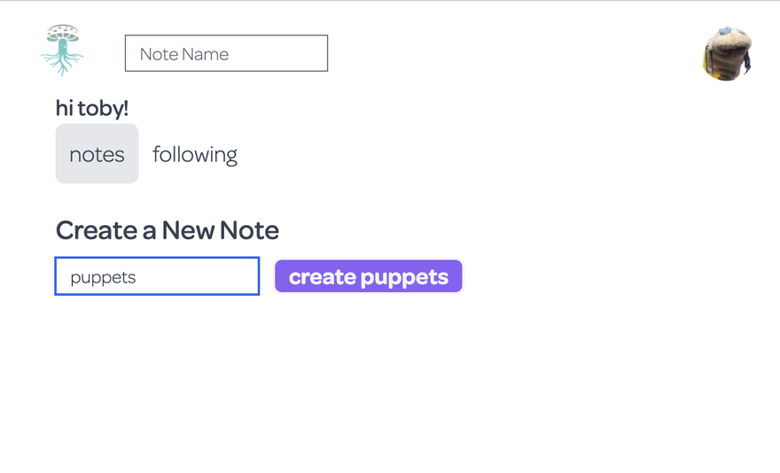Image resolution: width=780 pixels, height=473 pixels.
Task: Focus the Note Name search field
Action: point(226,54)
